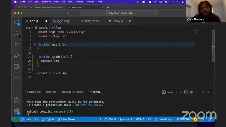Click the minimap at editor right
The height and width of the screenshot is (127, 226).
tap(197, 32)
